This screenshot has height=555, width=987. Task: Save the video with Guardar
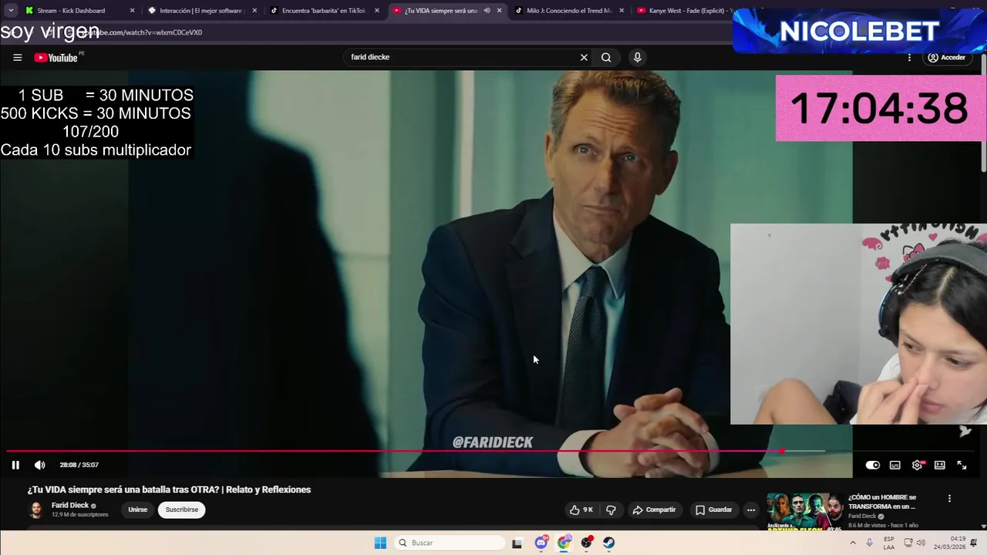(713, 510)
